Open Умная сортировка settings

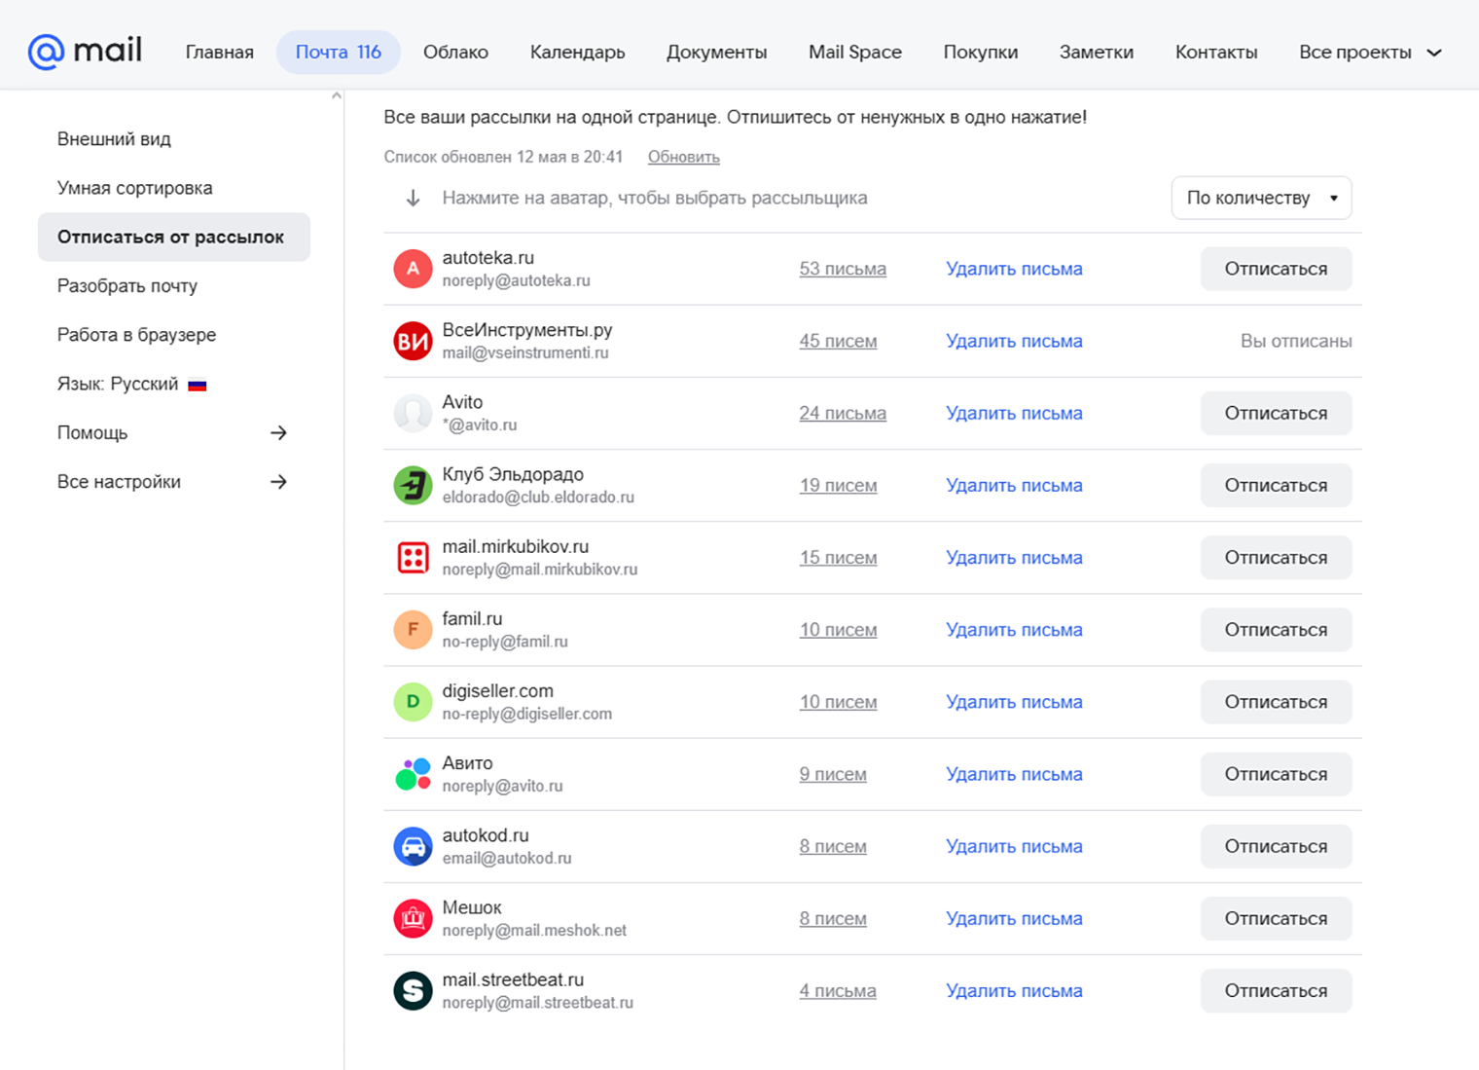(134, 188)
